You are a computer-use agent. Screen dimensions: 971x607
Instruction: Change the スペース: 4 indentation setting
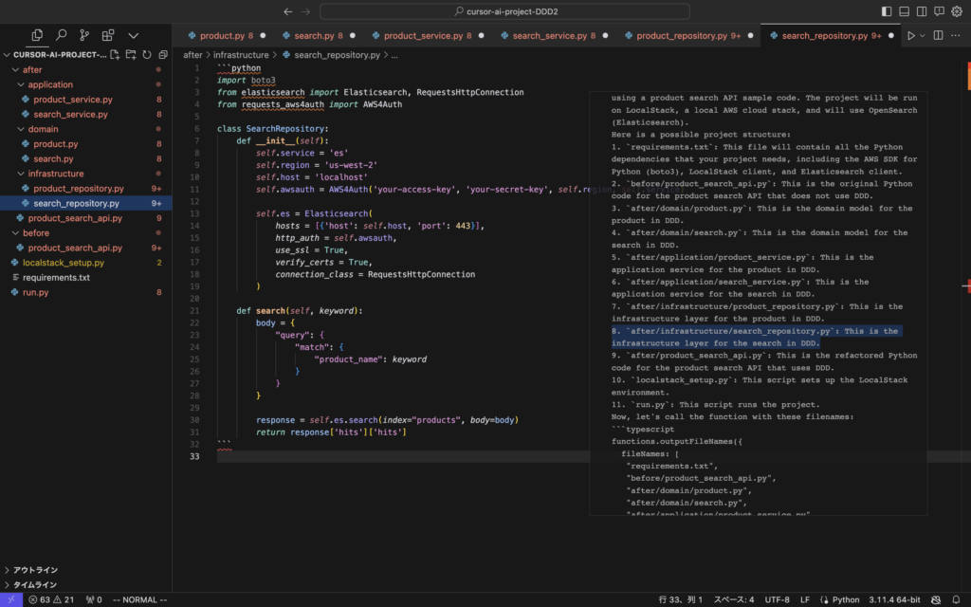tap(734, 599)
